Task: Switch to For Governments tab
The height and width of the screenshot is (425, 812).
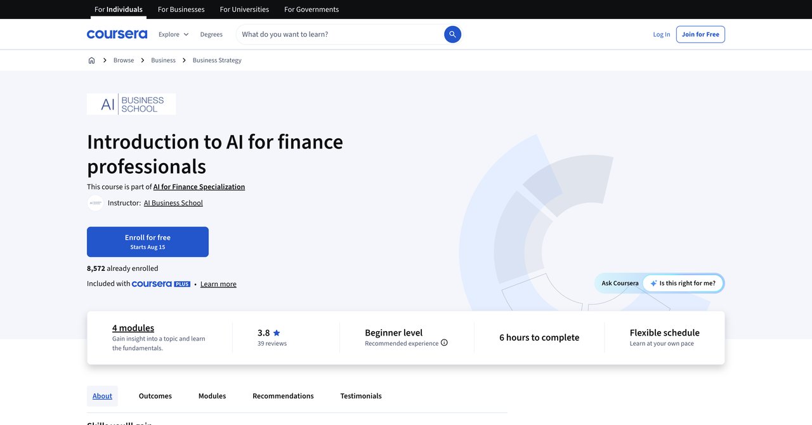Action: coord(311,10)
